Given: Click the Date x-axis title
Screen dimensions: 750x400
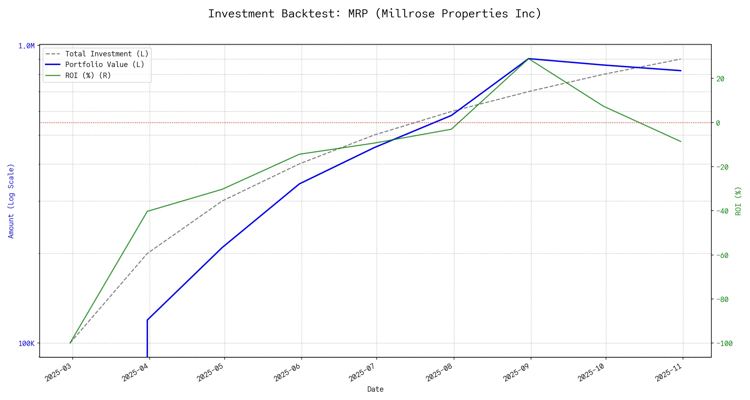Looking at the screenshot, I should [375, 389].
